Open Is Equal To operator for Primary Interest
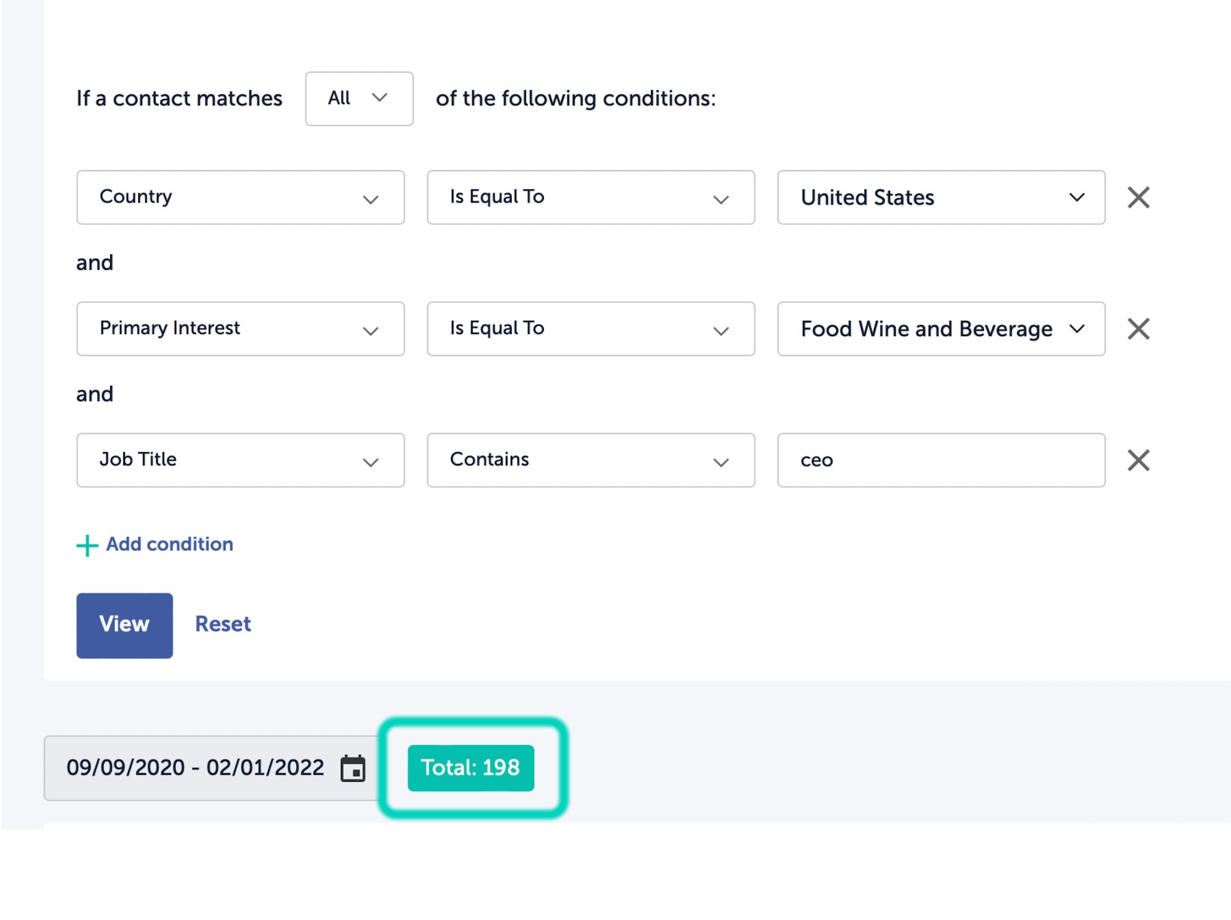This screenshot has height=920, width=1231. pos(590,329)
